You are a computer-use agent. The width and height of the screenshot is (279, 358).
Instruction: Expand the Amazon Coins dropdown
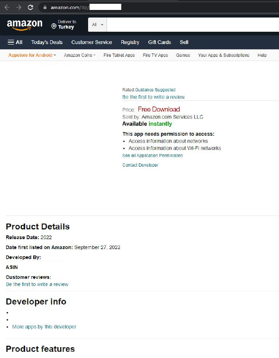[x=80, y=55]
